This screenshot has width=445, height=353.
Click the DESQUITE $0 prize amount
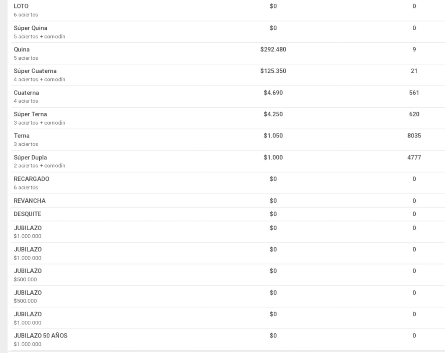click(x=273, y=214)
